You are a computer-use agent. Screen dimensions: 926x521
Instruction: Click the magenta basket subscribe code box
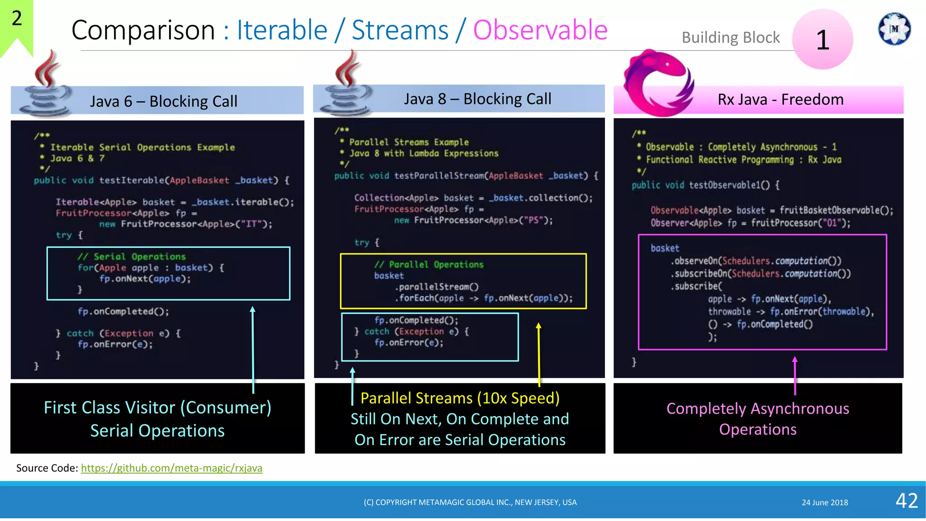(x=762, y=292)
